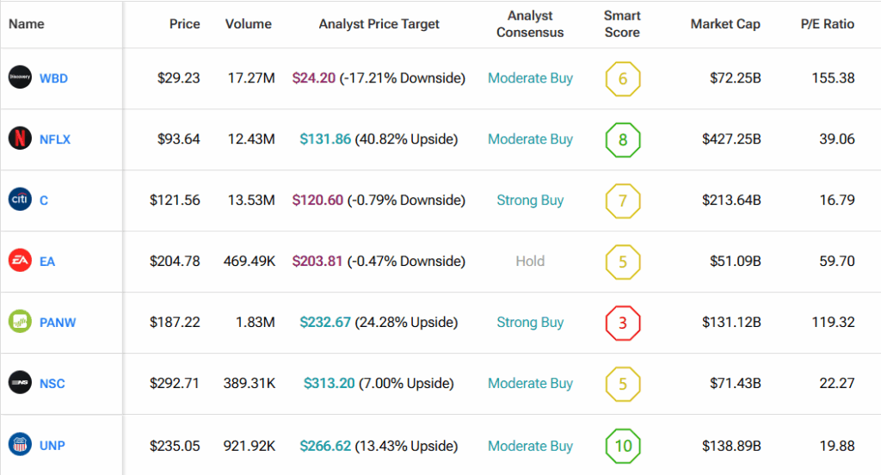Click the Norfolk Southern logo icon
Screen dimensions: 881x475
20,383
